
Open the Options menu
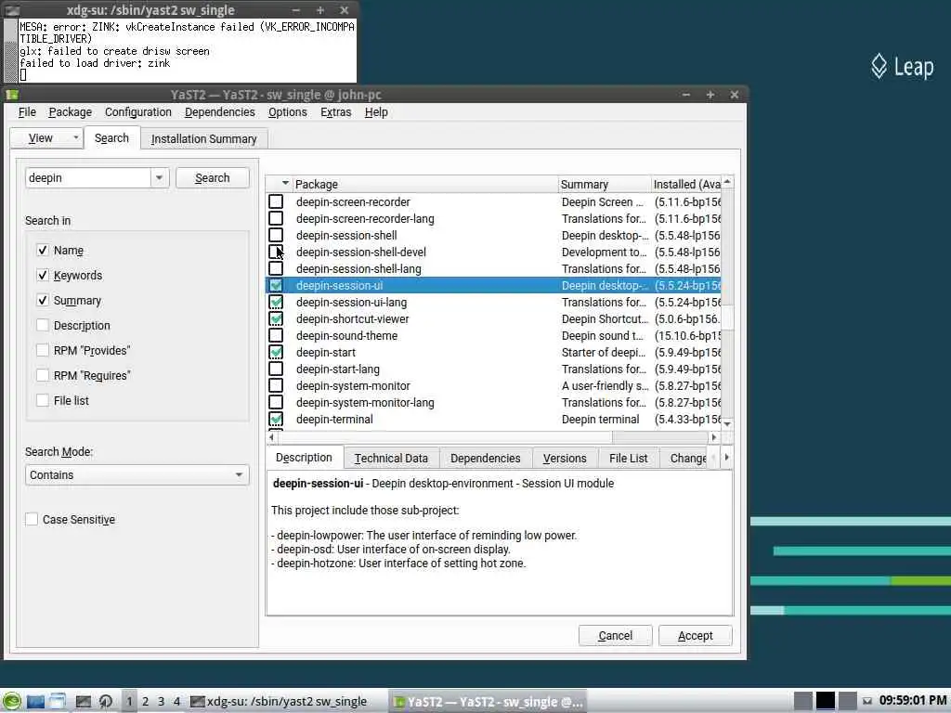coord(288,112)
